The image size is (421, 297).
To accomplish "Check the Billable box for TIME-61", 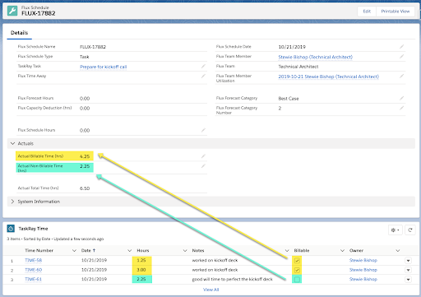I will coord(297,280).
